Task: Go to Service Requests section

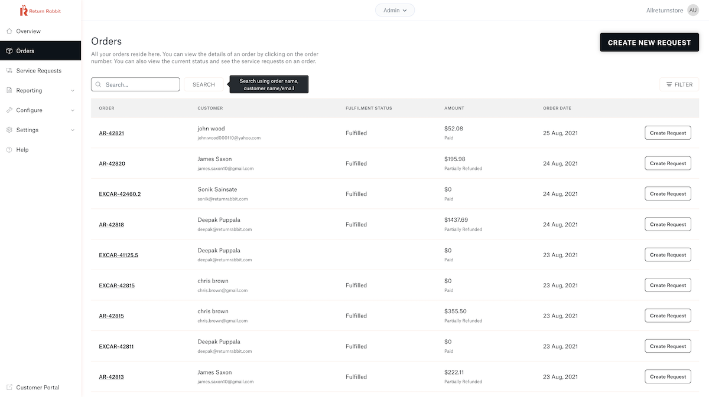Action: pos(40,71)
